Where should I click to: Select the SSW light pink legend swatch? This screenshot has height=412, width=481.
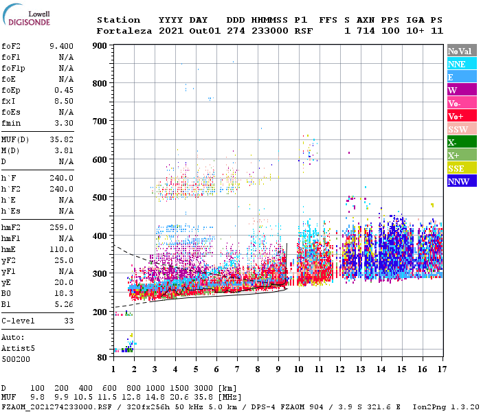click(x=462, y=129)
